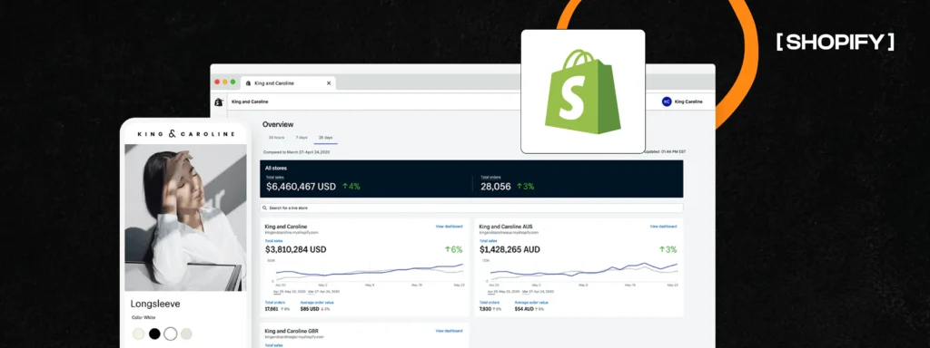The height and width of the screenshot is (348, 930).
Task: Click the 7,930 total orders value
Action: pyautogui.click(x=485, y=309)
